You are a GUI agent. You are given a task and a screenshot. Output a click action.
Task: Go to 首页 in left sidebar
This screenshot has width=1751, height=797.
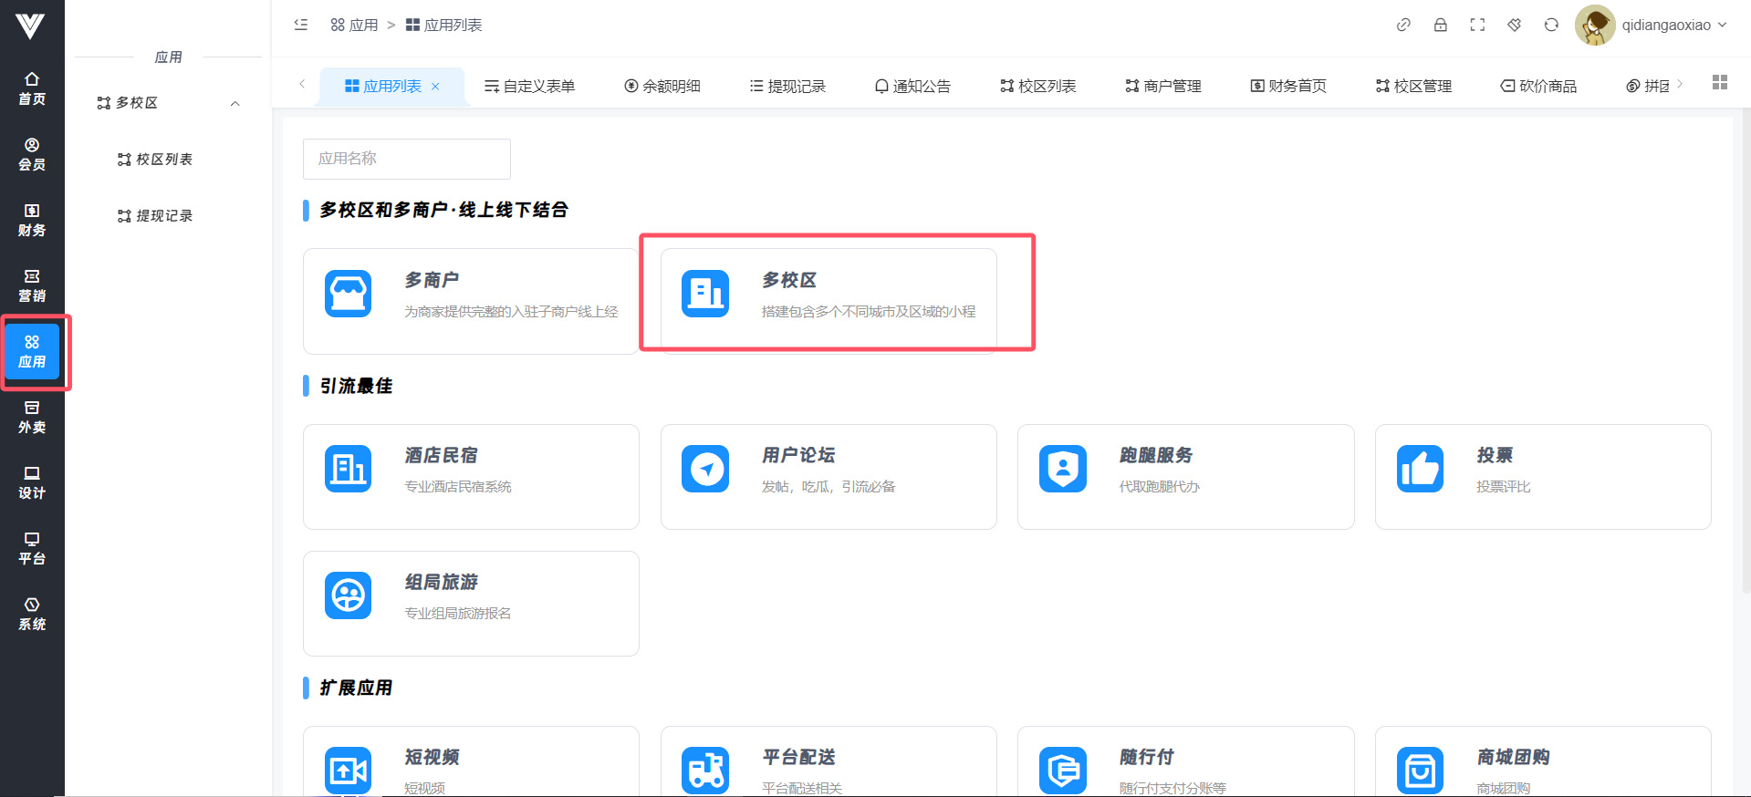tap(32, 89)
